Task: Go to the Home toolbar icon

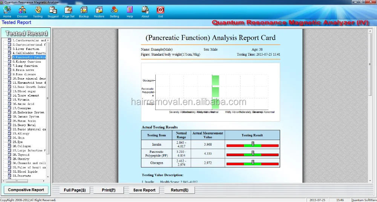Action: point(7,12)
